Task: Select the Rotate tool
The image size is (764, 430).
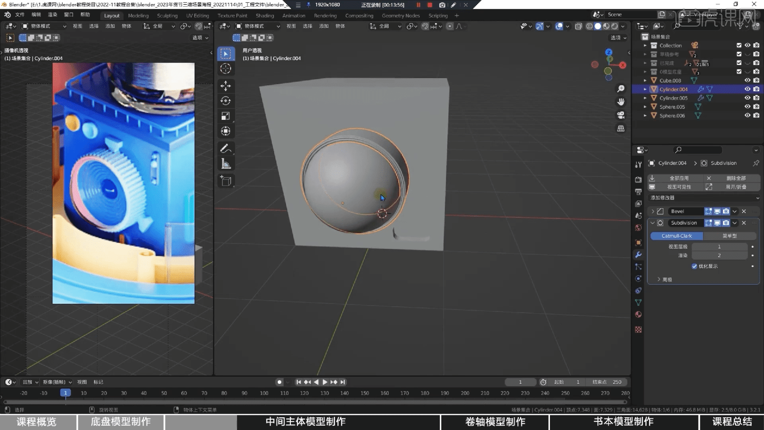Action: coord(226,101)
